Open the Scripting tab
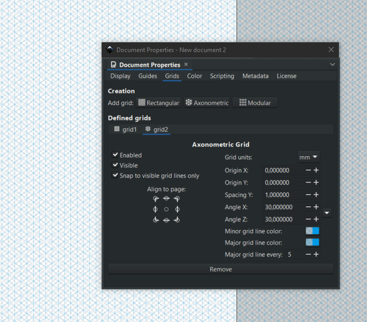 [x=222, y=76]
